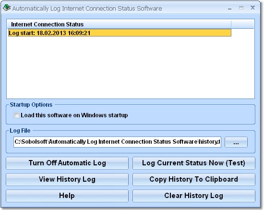Maximize the application window
The height and width of the screenshot is (211, 264).
(x=241, y=8)
